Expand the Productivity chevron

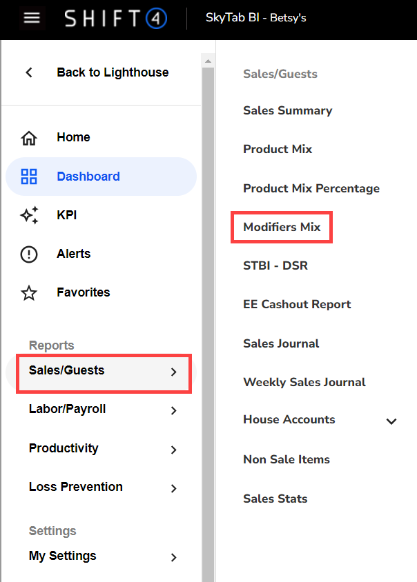173,450
